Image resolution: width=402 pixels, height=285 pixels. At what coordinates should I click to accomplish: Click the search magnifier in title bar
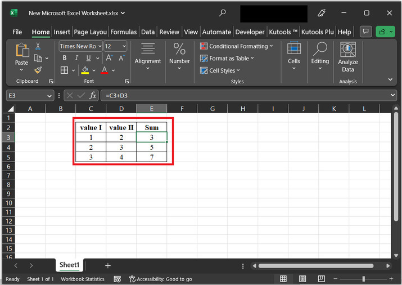tap(223, 13)
